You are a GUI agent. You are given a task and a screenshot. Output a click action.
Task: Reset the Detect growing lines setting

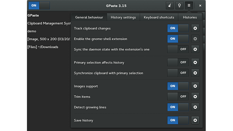195,107
